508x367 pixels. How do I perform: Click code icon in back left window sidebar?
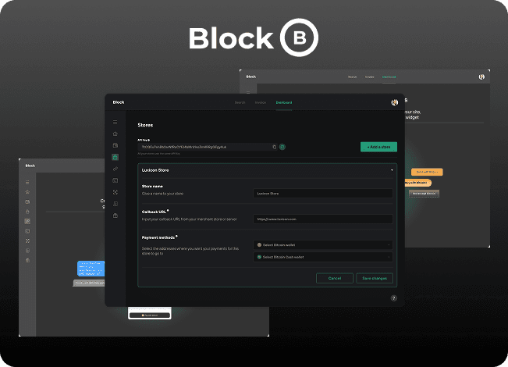[27, 231]
